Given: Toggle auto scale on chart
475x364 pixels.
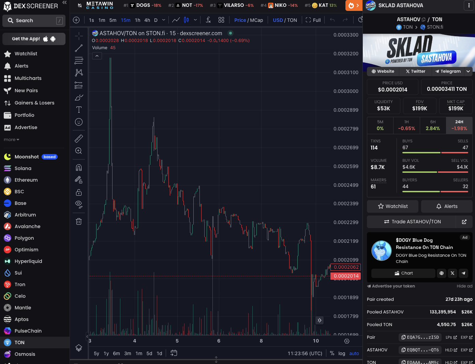Looking at the screenshot, I should click(354, 353).
